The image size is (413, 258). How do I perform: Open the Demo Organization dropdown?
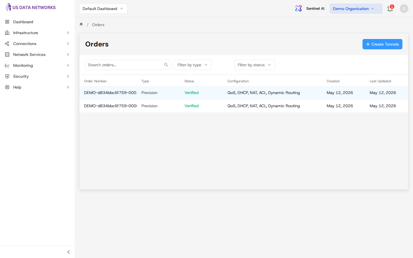pyautogui.click(x=356, y=9)
